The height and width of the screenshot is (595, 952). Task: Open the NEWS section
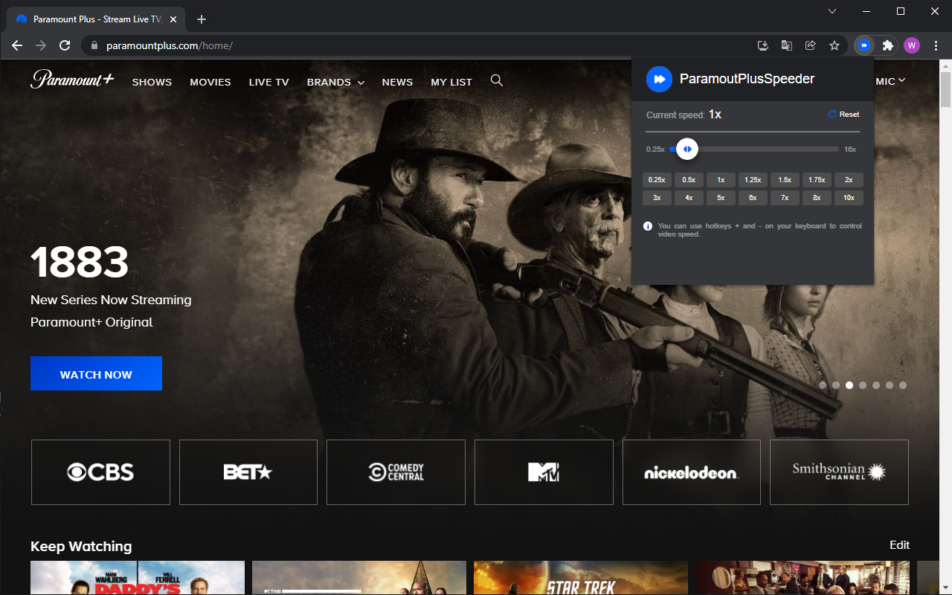pos(397,82)
